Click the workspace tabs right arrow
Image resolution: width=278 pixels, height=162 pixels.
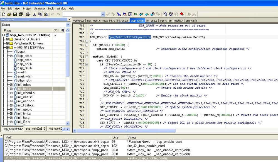pyautogui.click(x=68, y=129)
